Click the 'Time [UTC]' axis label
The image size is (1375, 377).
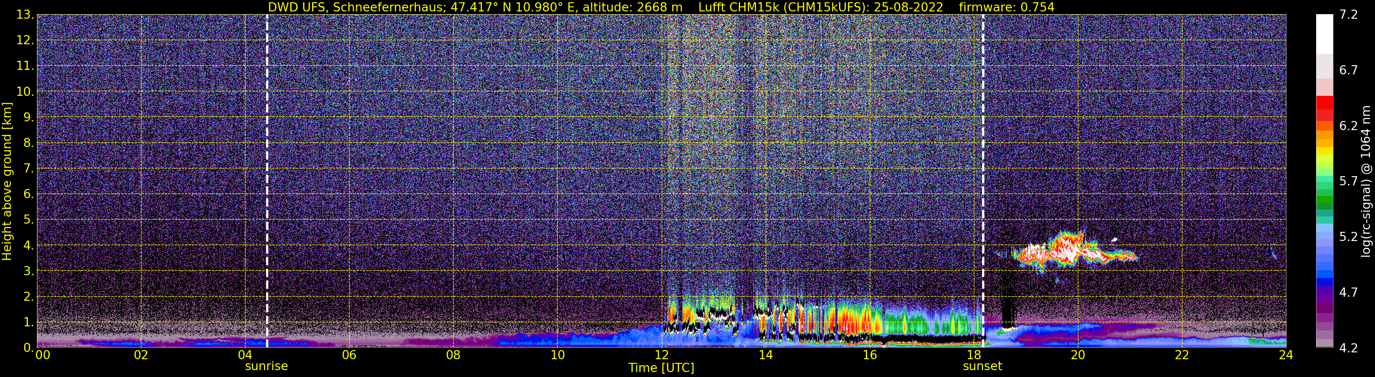coord(661,368)
